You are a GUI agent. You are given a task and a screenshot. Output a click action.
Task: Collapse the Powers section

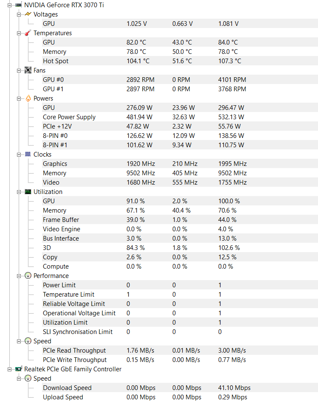[19, 98]
